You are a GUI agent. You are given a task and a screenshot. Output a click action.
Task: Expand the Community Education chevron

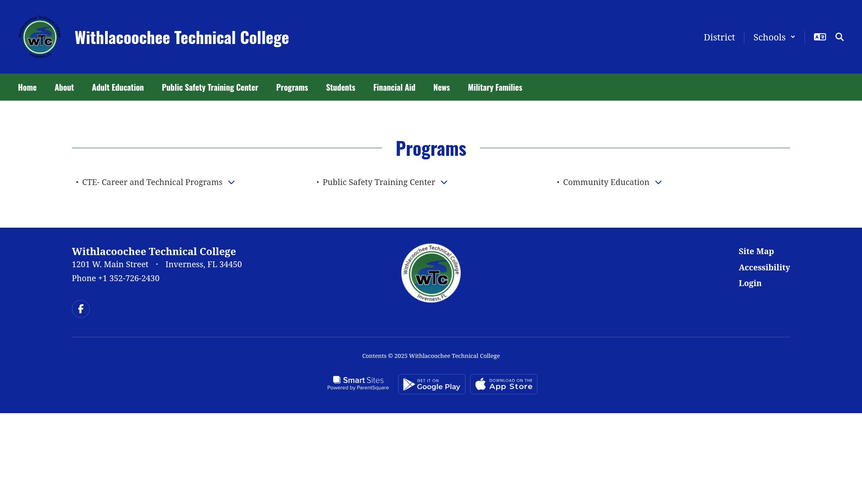point(658,182)
